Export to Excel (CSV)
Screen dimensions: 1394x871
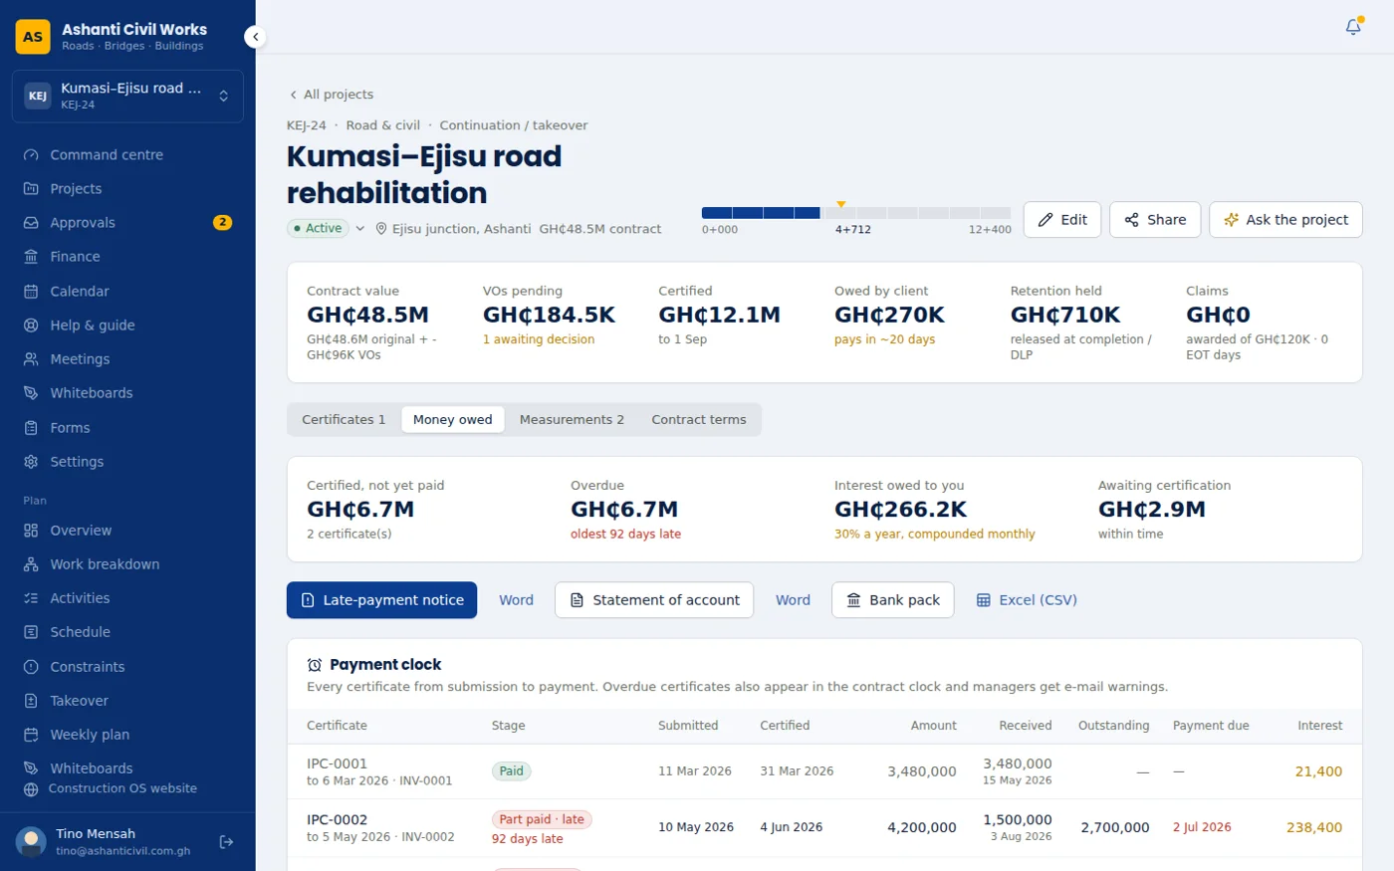click(x=1027, y=600)
